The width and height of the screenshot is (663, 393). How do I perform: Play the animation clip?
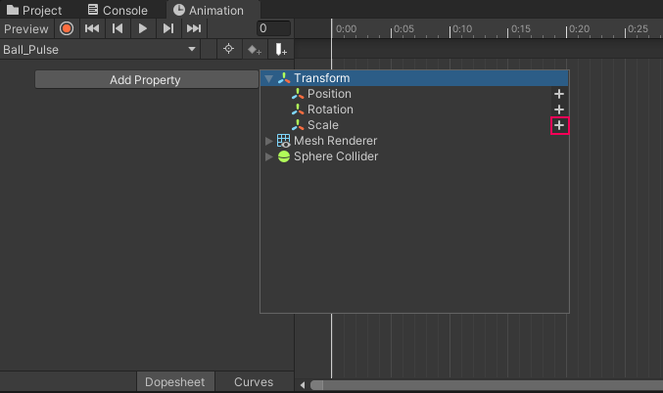143,28
